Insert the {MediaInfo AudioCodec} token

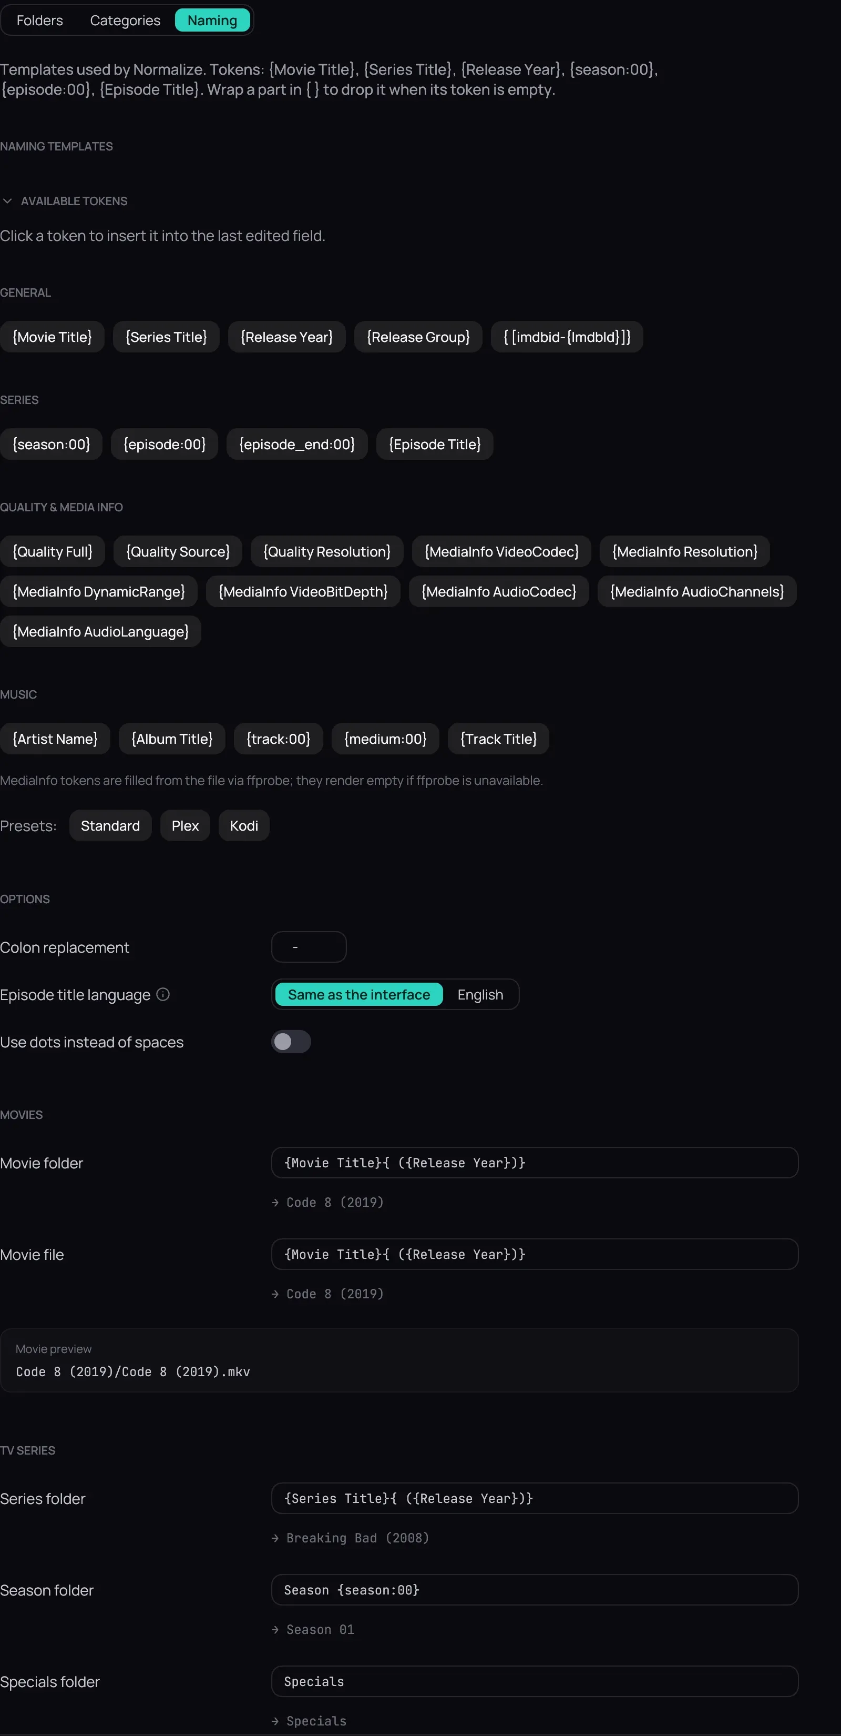(x=499, y=591)
